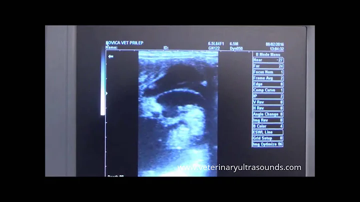Select the Edge setting
This screenshot has width=360, height=202.
268,84
